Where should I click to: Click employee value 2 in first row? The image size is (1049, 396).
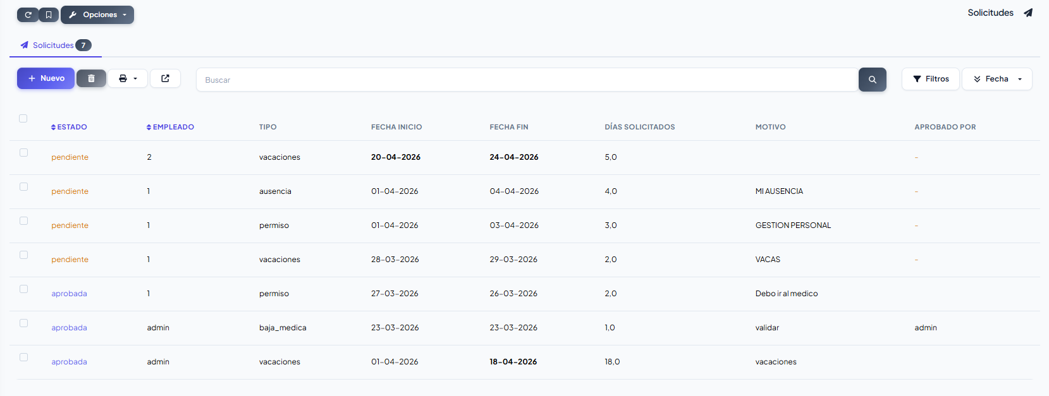[x=149, y=157]
